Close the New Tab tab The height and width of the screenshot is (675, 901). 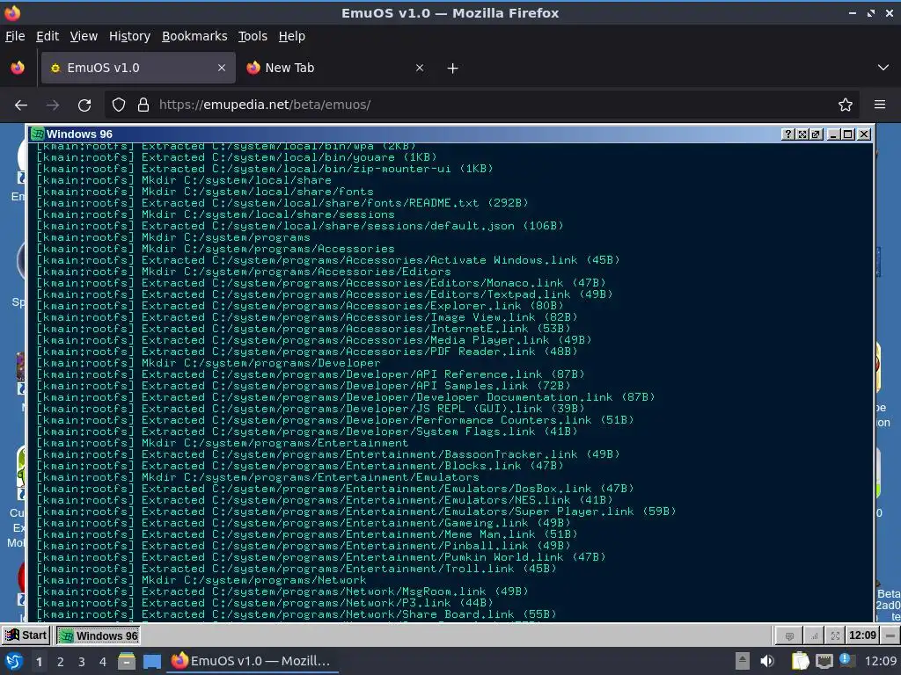click(420, 68)
